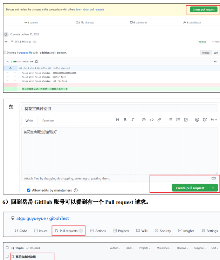The width and height of the screenshot is (220, 260).
Task: Mention a user with the @ icon
Action: (197, 120)
